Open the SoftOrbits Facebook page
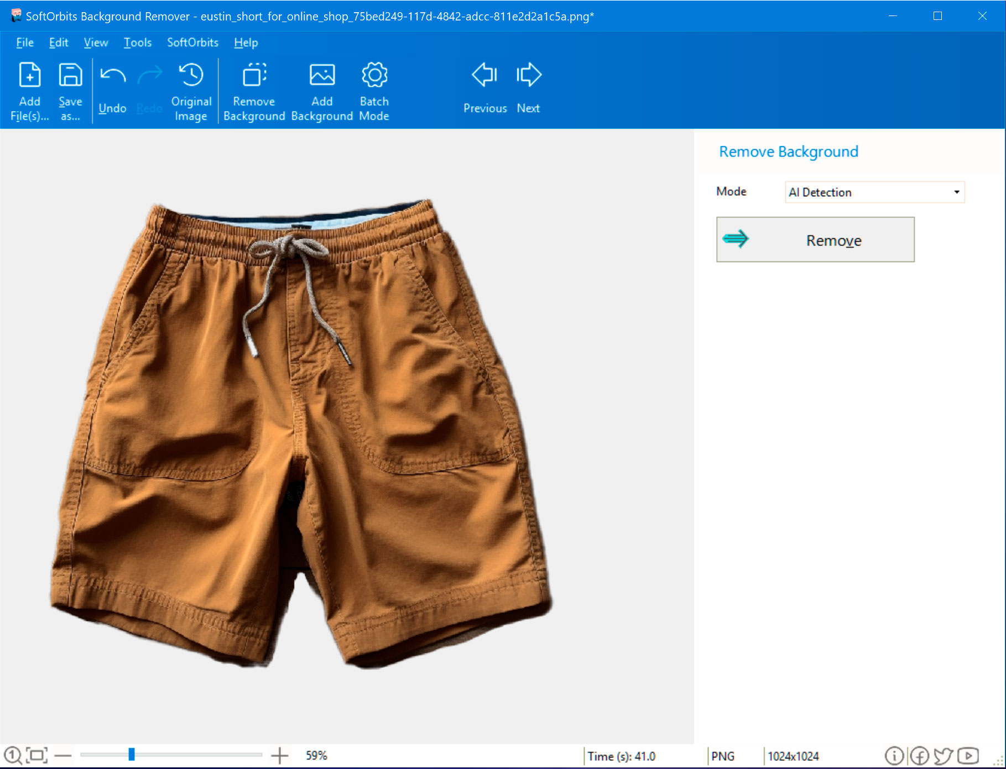Viewport: 1006px width, 769px height. coord(919,755)
